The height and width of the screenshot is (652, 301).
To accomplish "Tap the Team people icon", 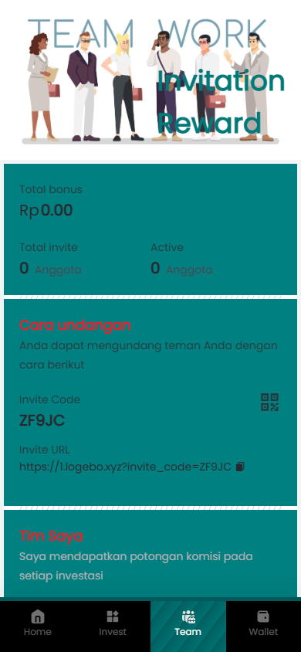I will pyautogui.click(x=188, y=616).
